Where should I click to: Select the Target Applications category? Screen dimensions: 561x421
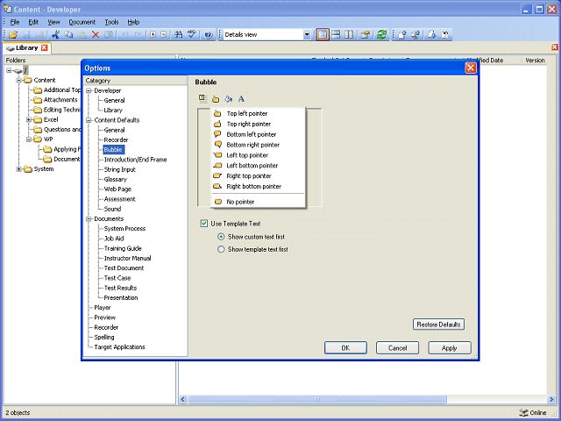(119, 347)
